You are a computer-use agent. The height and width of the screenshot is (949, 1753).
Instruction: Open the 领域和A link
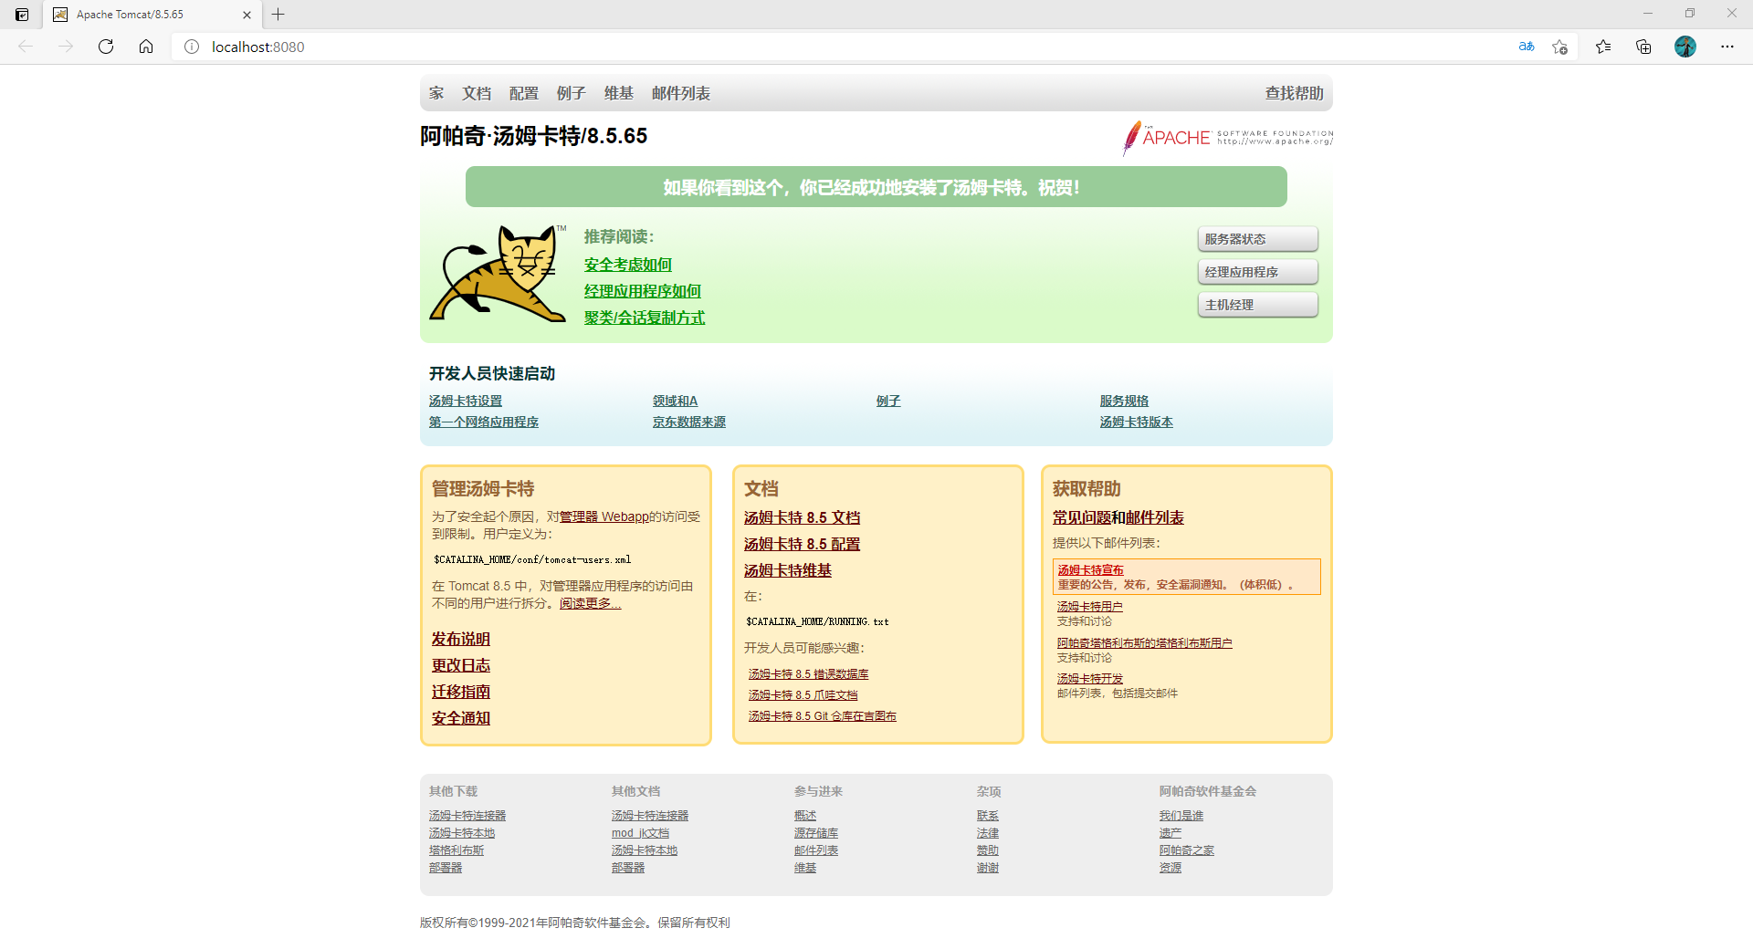[x=676, y=401]
